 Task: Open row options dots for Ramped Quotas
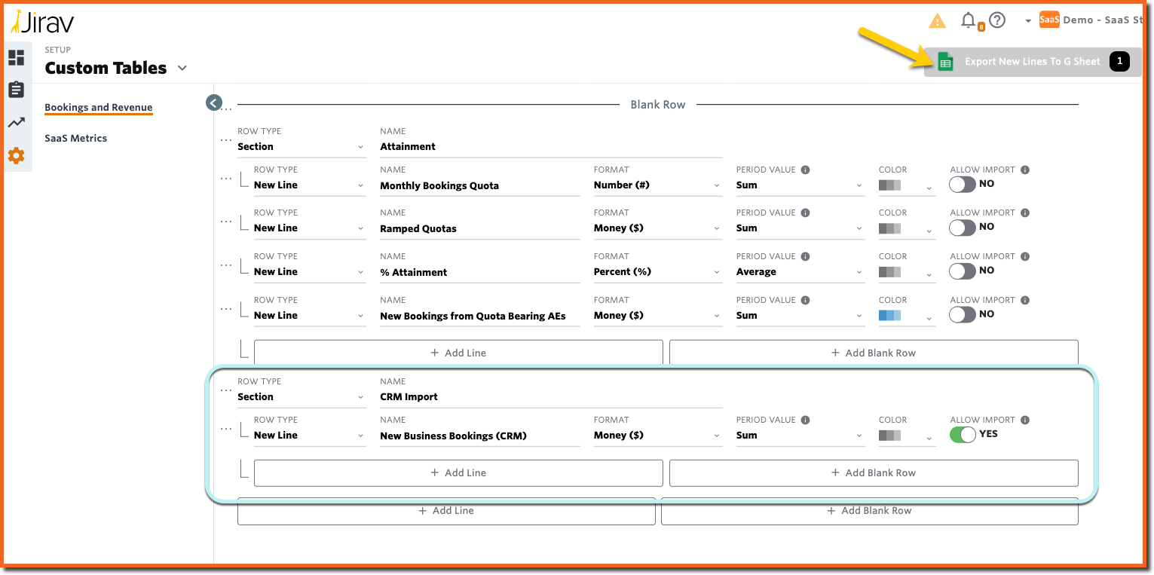[226, 222]
